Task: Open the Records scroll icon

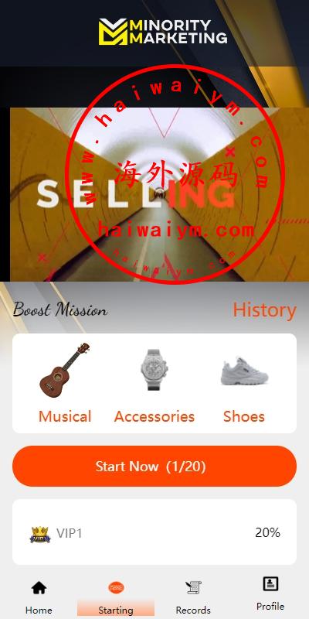Action: tap(193, 588)
